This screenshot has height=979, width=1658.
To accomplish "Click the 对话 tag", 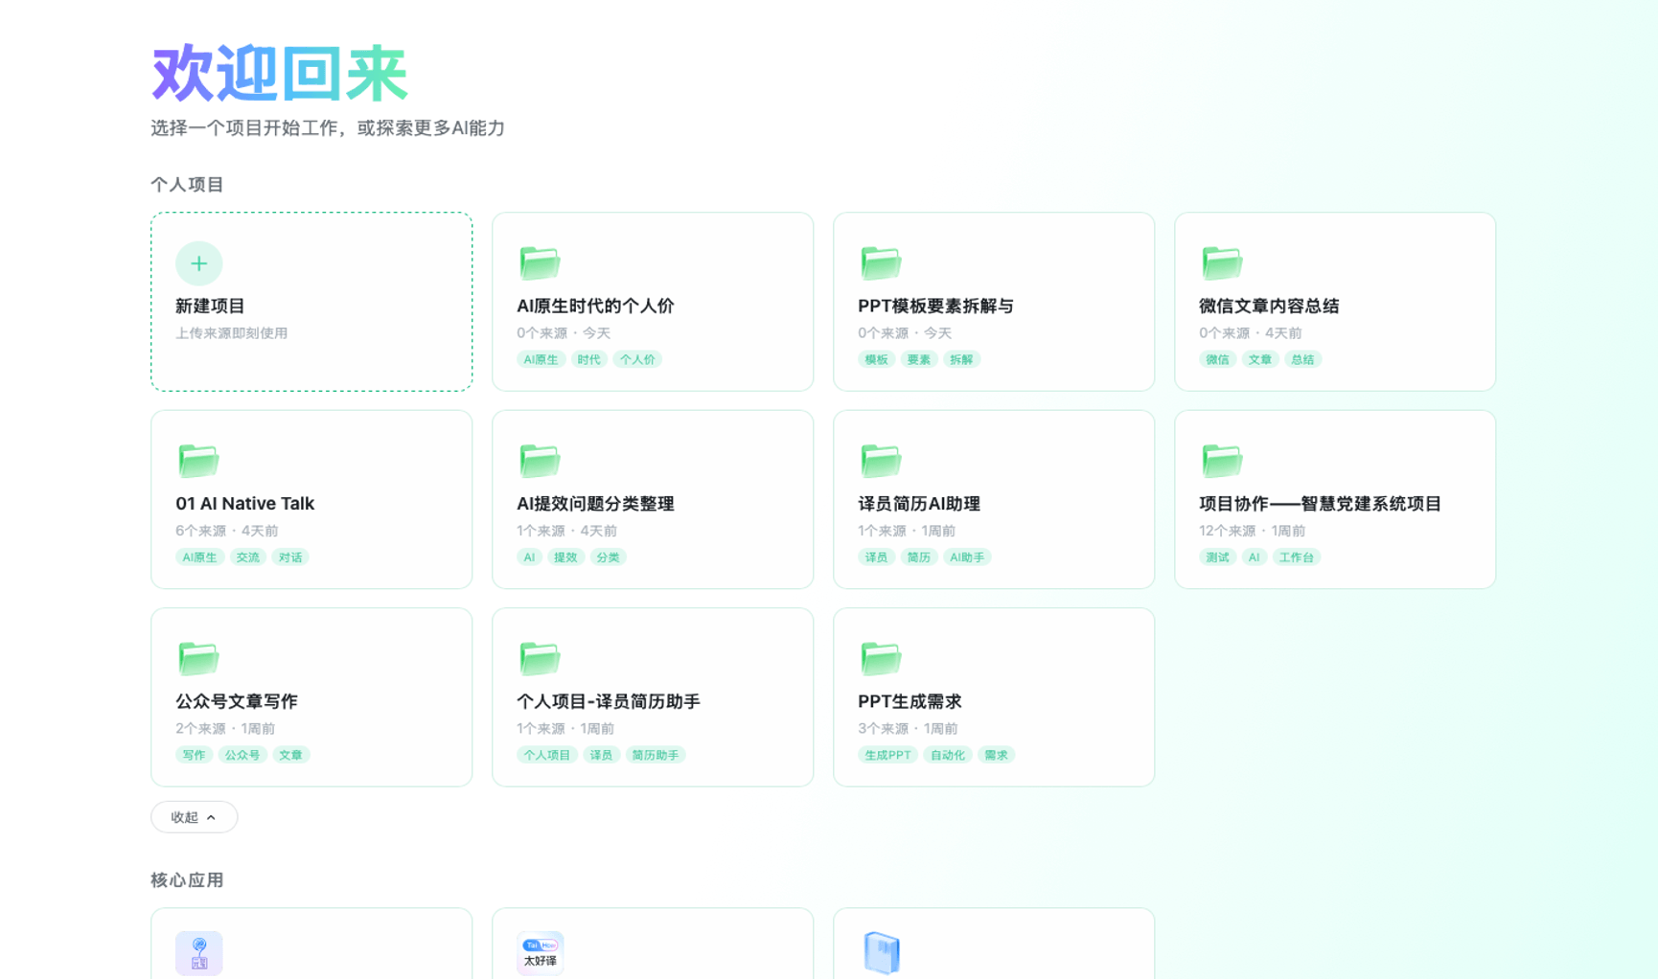I will coord(290,558).
